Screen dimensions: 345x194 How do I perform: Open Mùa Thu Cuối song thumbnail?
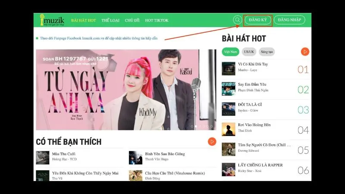(42, 158)
